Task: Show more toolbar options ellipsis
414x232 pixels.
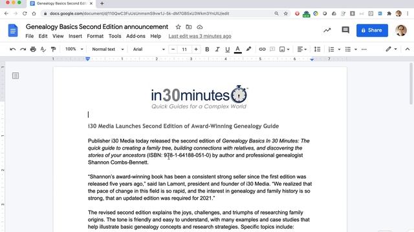Action: click(x=364, y=49)
